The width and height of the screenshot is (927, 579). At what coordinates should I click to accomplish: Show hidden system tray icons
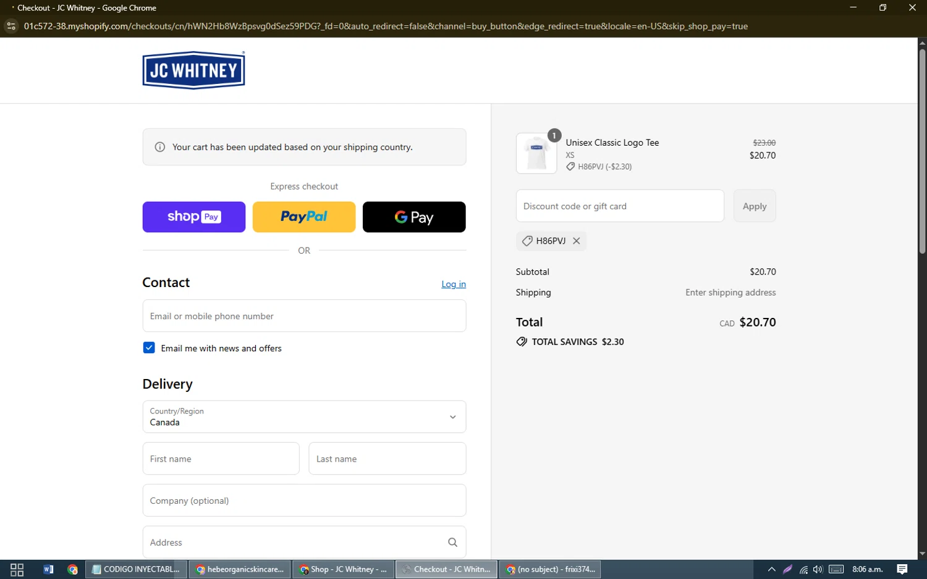click(771, 569)
